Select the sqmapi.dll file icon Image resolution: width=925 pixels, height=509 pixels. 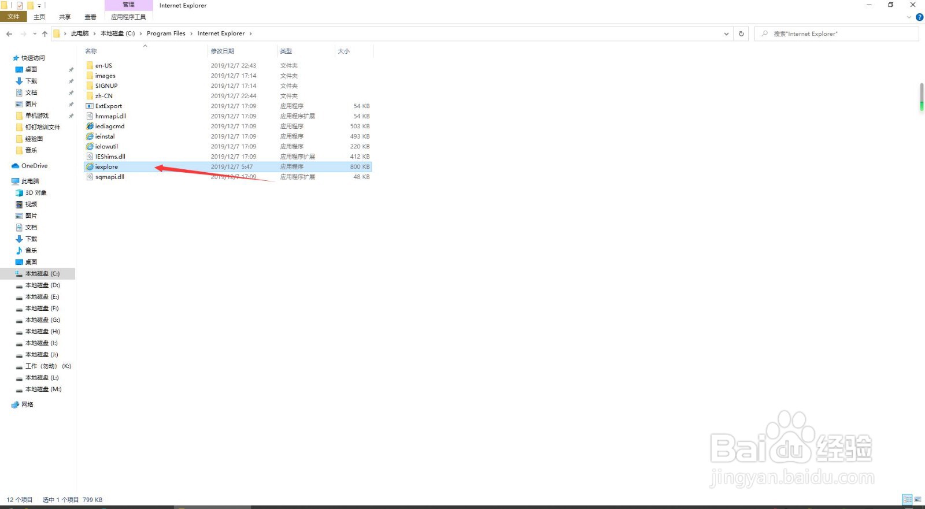click(x=90, y=177)
